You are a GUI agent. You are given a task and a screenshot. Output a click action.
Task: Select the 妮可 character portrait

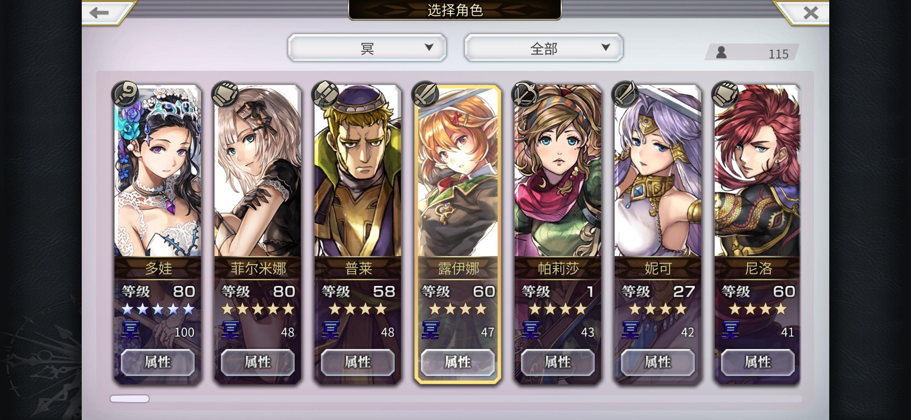[x=658, y=171]
